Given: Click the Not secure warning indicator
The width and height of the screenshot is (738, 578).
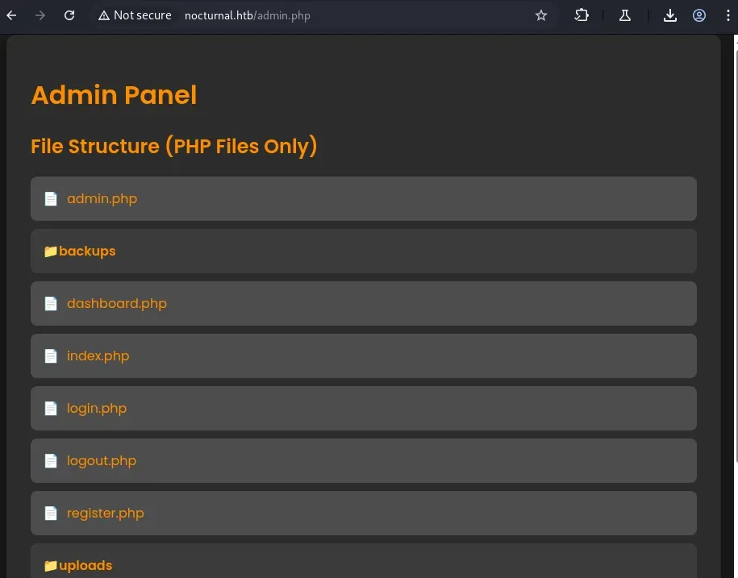Looking at the screenshot, I should click(x=135, y=15).
